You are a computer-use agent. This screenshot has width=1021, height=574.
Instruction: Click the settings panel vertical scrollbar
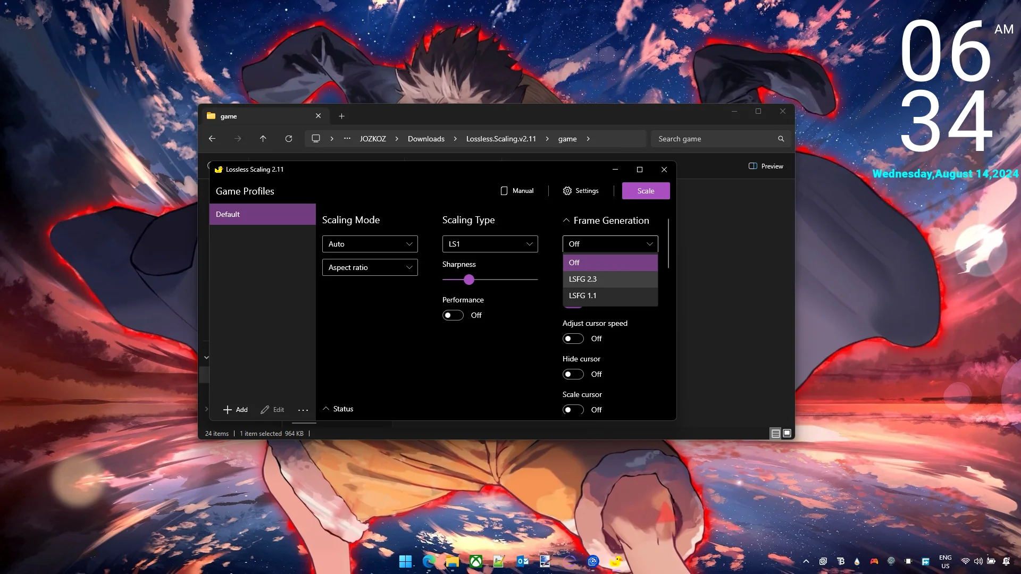click(x=668, y=243)
